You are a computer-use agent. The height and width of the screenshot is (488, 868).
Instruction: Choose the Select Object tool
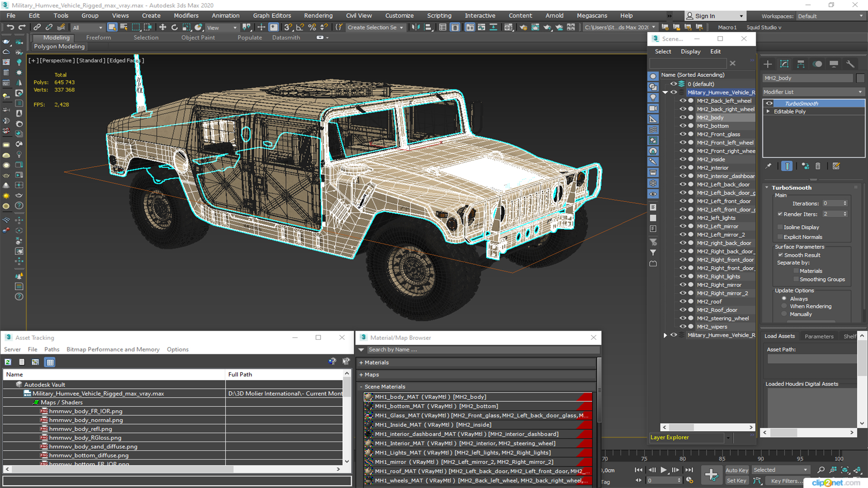[x=112, y=28]
